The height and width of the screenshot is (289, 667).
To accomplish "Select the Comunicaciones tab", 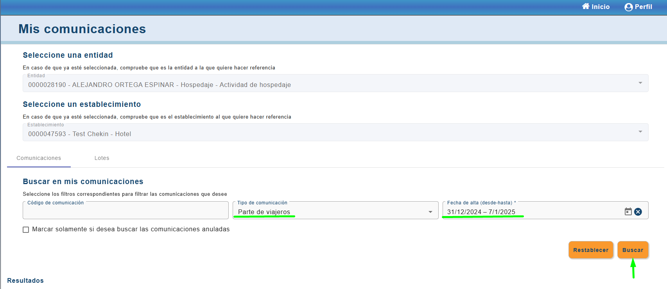I will (39, 158).
